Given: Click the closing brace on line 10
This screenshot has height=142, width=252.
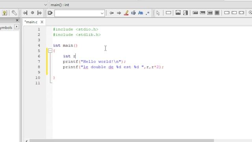Looking at the screenshot, I should (x=54, y=78).
